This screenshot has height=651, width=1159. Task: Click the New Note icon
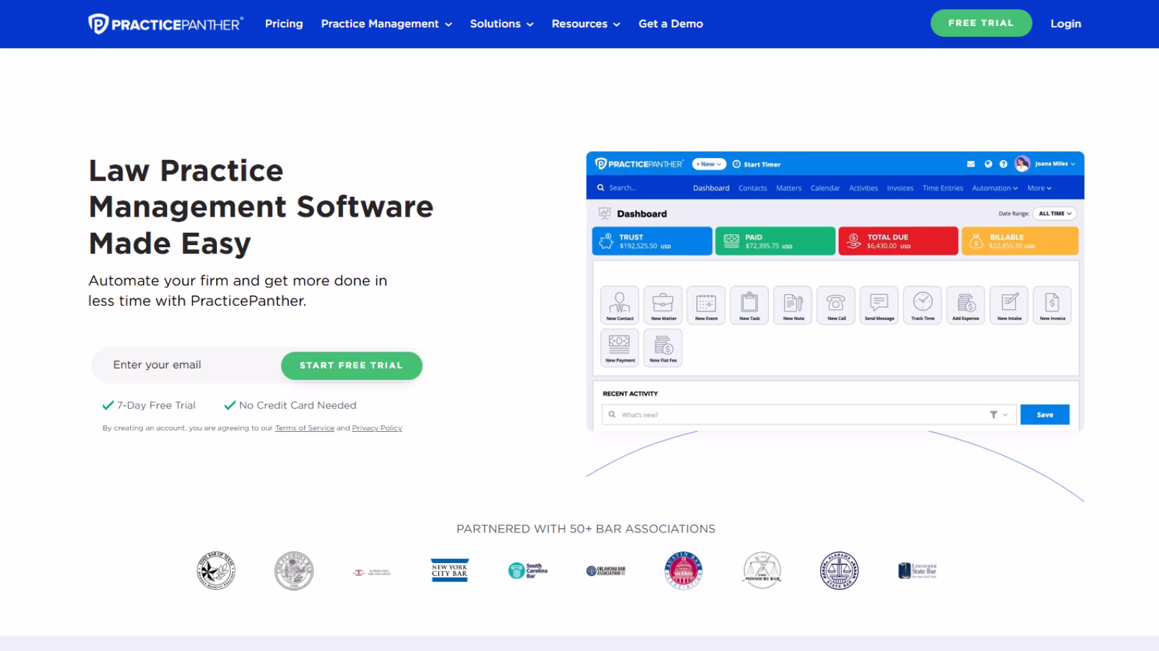point(793,304)
